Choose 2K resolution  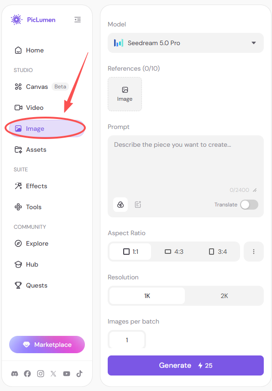(224, 296)
